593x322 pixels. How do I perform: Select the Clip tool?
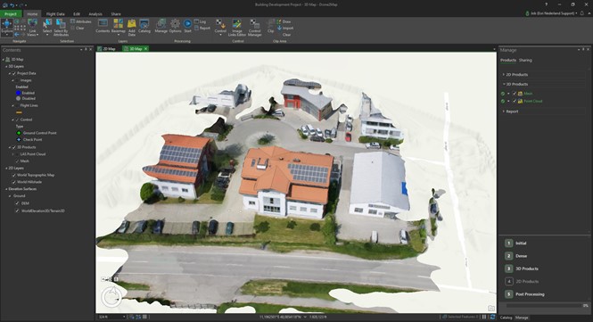coord(271,27)
